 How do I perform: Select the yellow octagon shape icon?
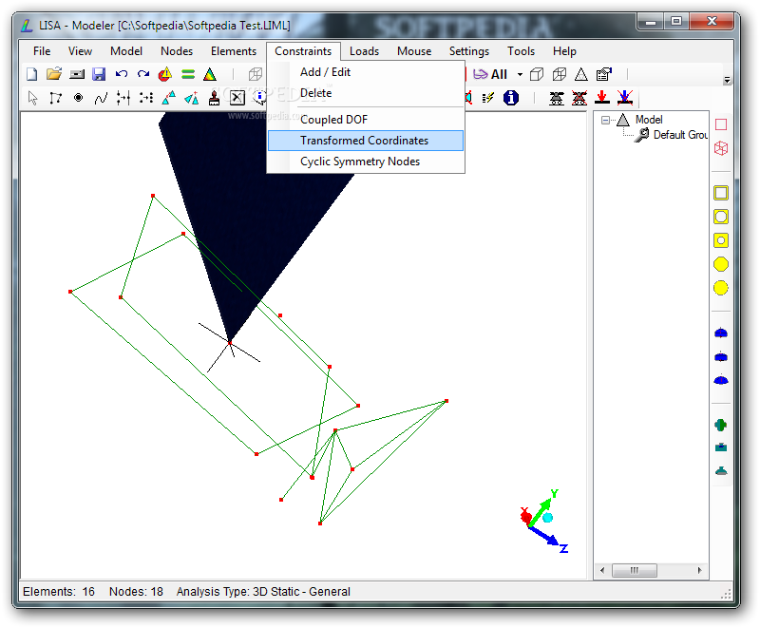point(721,264)
